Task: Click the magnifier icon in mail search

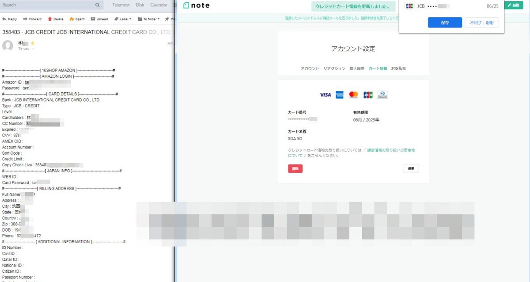Action: 97,5
